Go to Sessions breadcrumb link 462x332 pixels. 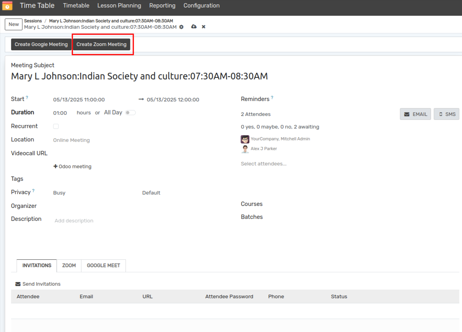(33, 21)
